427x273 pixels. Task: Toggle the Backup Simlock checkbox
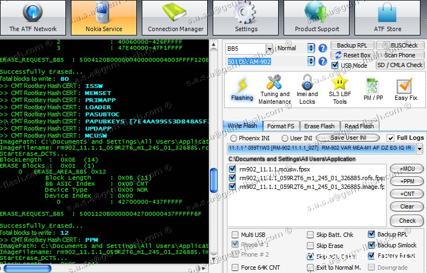(371, 245)
